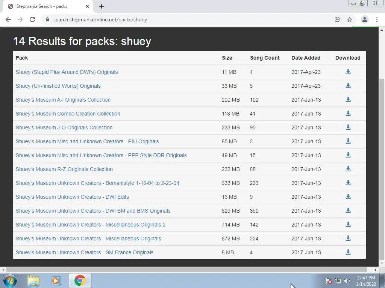
Task: Open the Miscellaneous Originals 2 link
Action: click(90, 225)
